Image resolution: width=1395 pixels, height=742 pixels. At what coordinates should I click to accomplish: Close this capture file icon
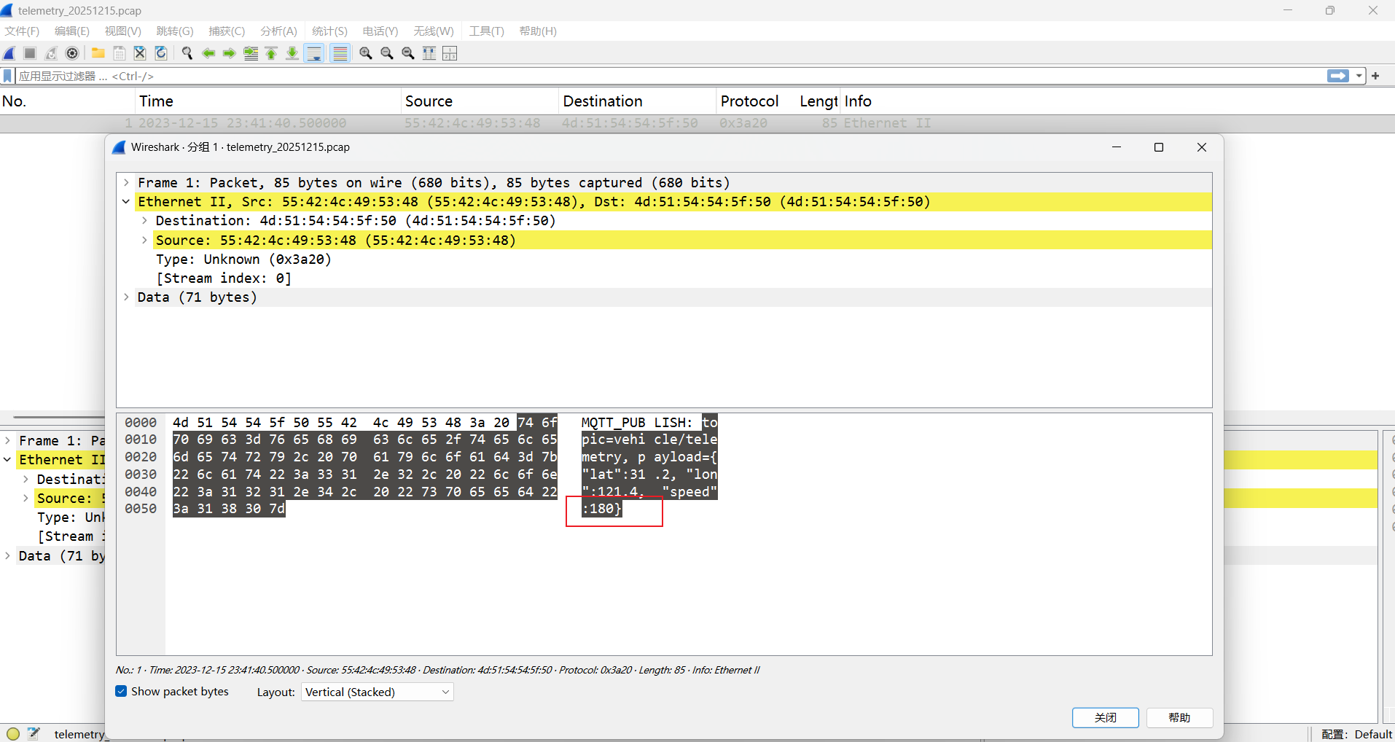click(x=140, y=53)
